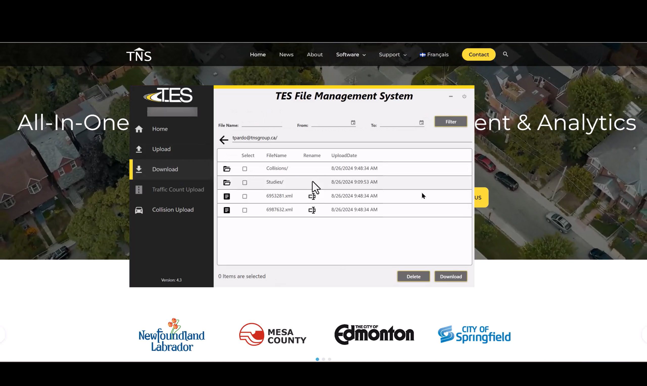Click the website search magnifier icon
This screenshot has height=386, width=647.
(x=505, y=54)
